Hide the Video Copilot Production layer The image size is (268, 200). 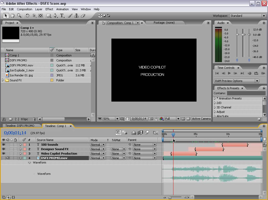pos(3,154)
